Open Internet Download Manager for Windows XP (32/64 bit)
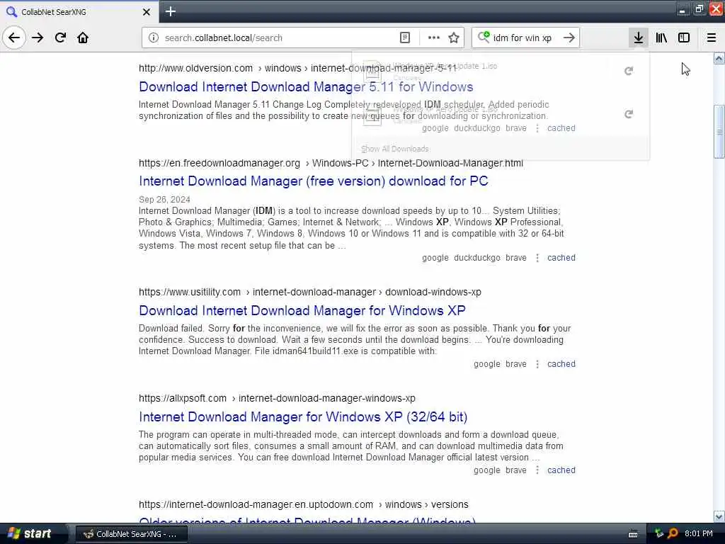The image size is (725, 544). click(303, 417)
